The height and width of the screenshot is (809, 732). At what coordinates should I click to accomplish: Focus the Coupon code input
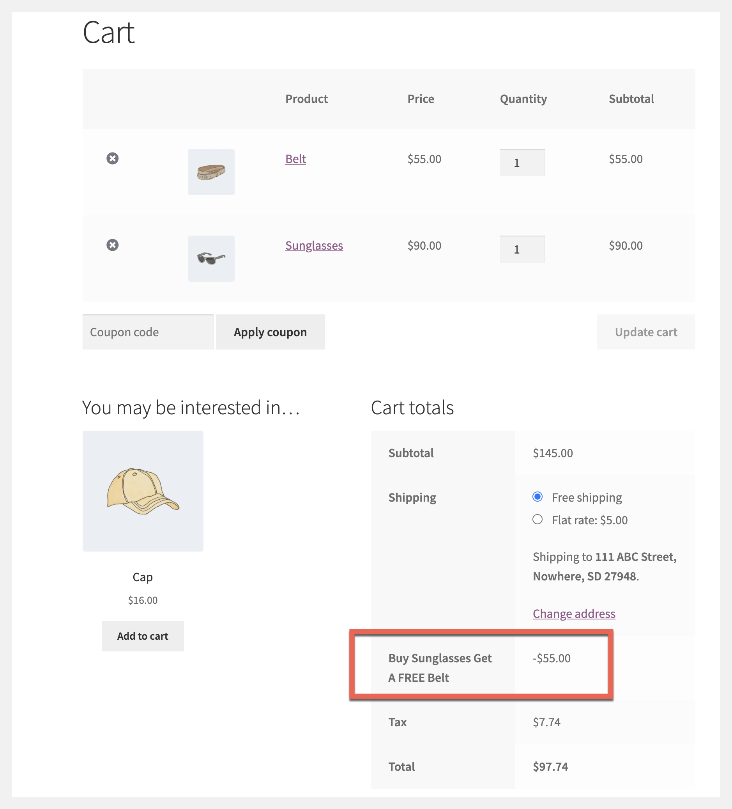tap(148, 332)
